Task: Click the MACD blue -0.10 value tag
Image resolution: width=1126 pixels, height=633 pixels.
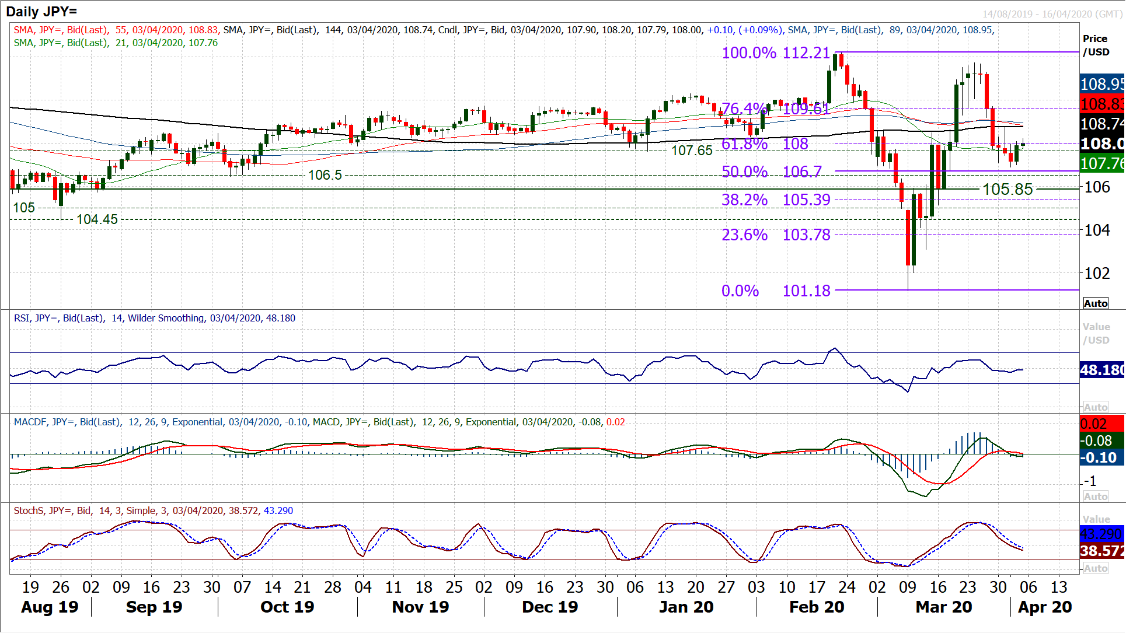Action: pyautogui.click(x=1102, y=457)
